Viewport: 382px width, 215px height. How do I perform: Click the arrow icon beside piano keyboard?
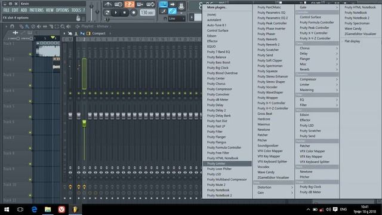(172, 4)
